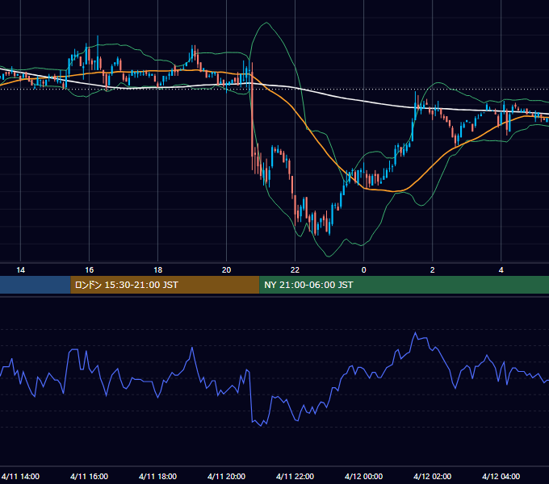Click the 0 hour label on price chart axis
The height and width of the screenshot is (484, 549).
point(364,270)
